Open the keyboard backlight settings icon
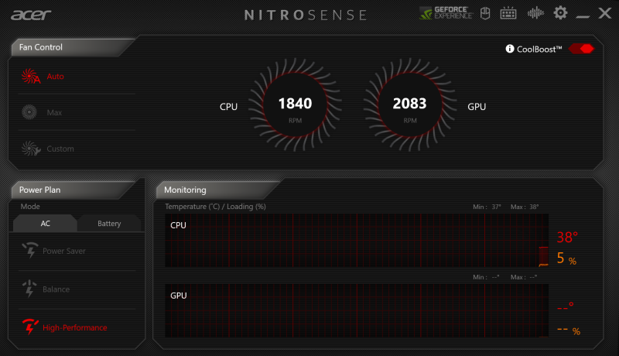 508,13
